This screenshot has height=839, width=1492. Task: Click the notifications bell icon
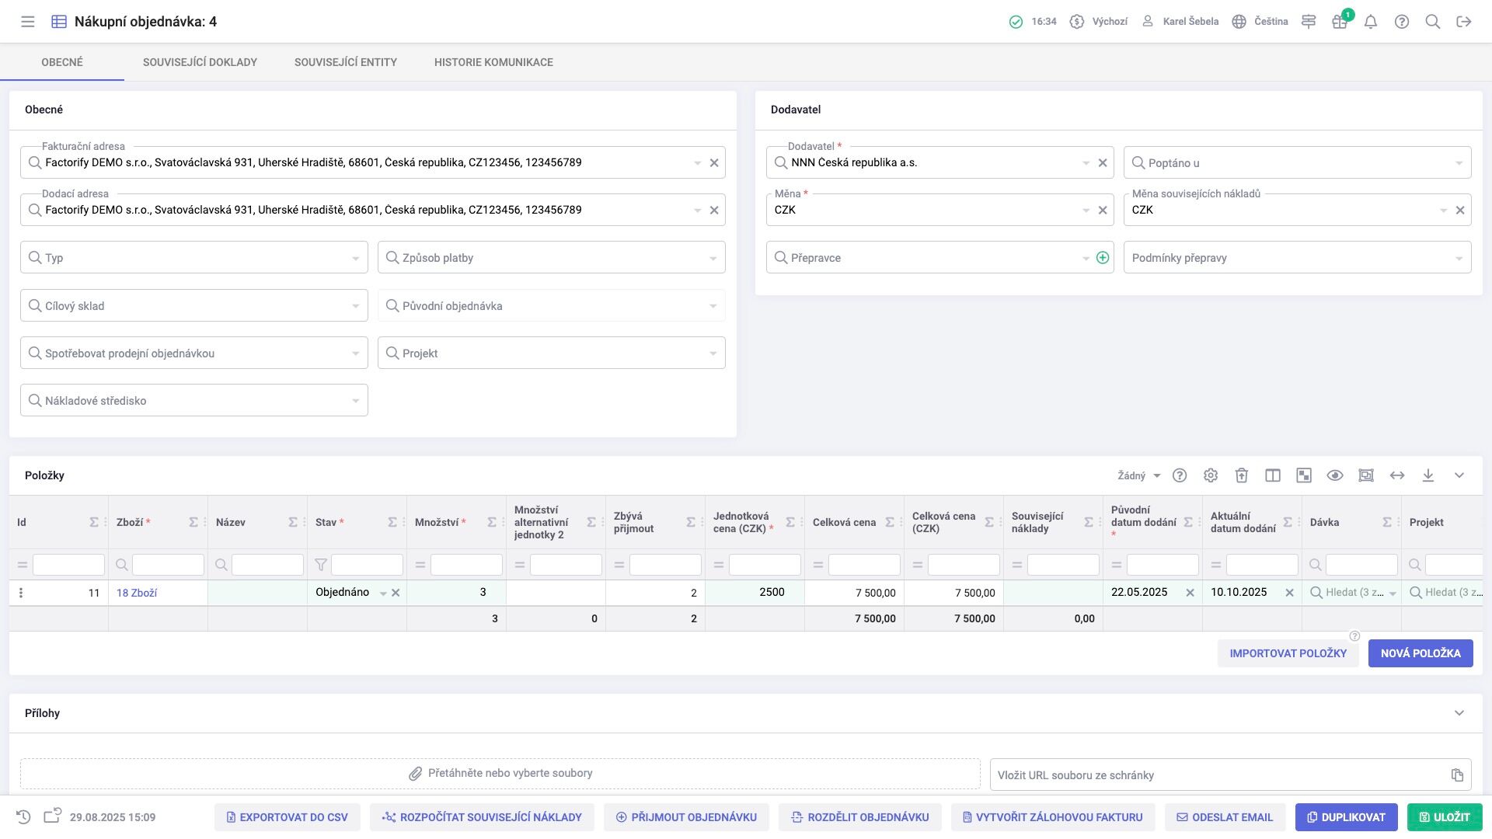click(1371, 22)
